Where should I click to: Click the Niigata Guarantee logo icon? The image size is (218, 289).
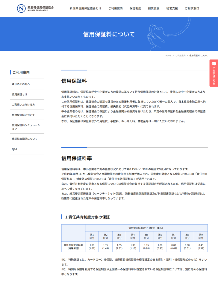[x=21, y=8]
